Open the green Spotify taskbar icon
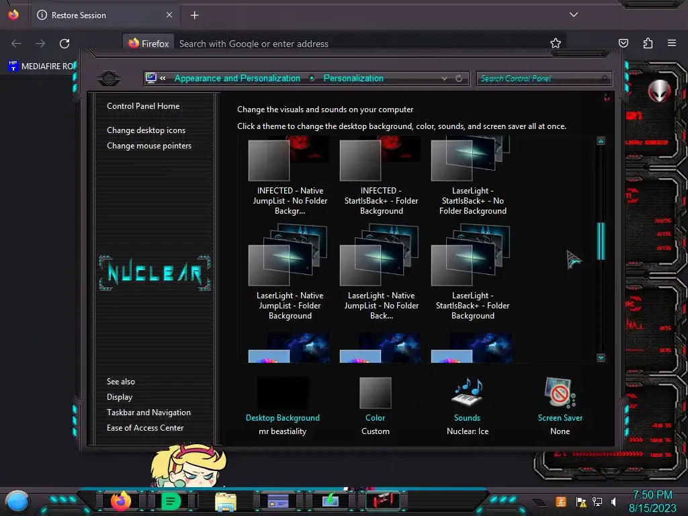 171,501
